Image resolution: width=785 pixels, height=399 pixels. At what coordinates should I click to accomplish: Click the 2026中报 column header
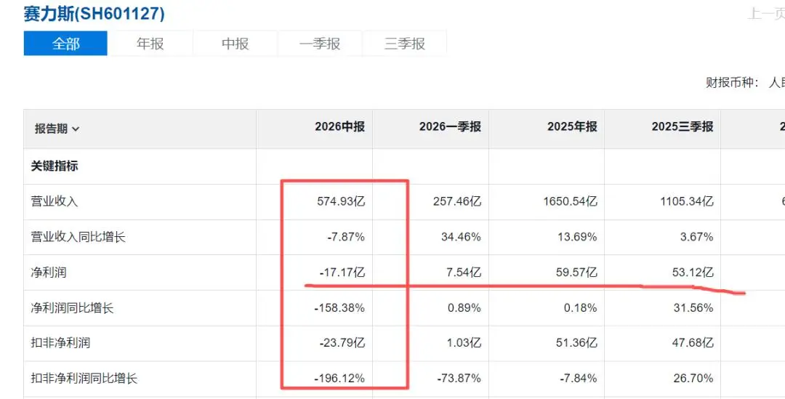coord(339,126)
